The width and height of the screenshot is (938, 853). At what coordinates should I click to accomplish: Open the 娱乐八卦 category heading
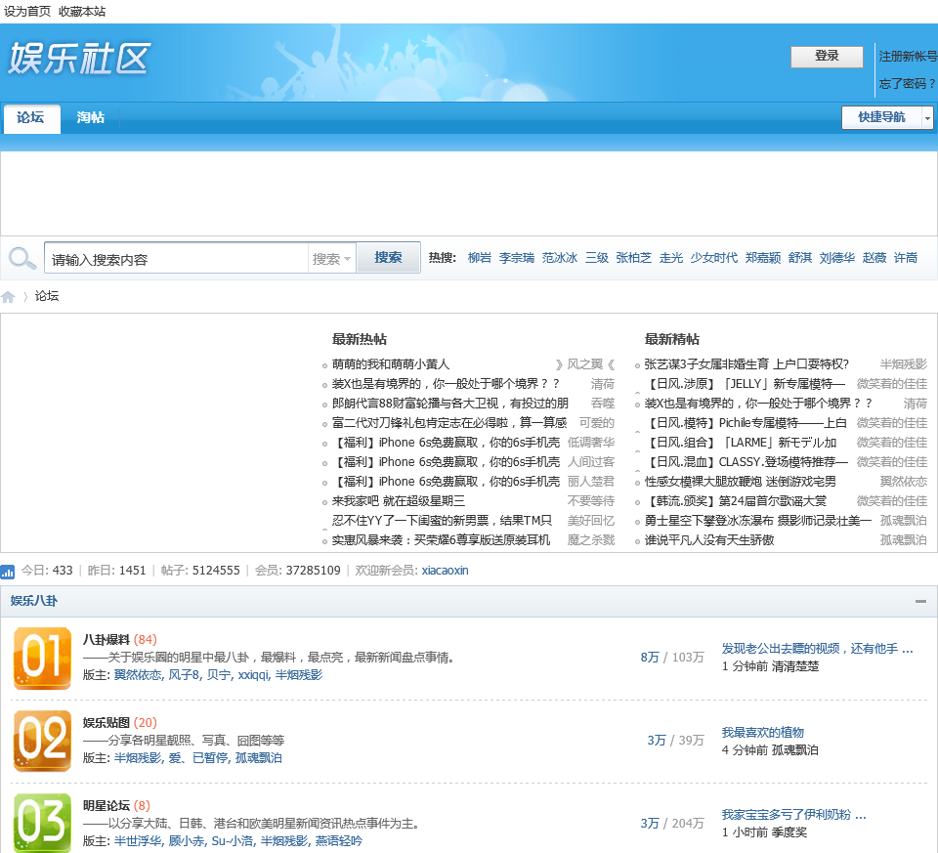pyautogui.click(x=34, y=601)
